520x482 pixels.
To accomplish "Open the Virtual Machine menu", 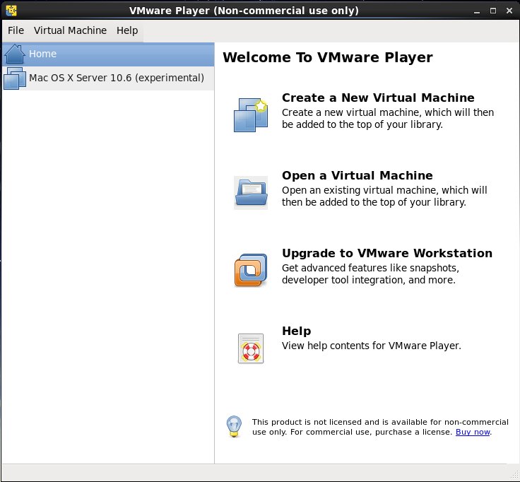I will tap(71, 30).
